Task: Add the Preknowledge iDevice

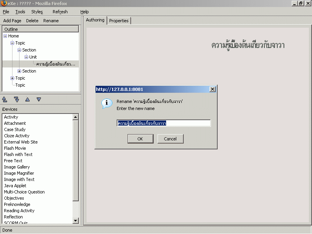Action: coord(17,204)
